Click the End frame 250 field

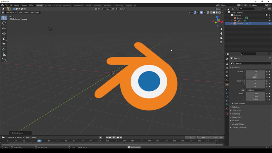click(x=218, y=137)
